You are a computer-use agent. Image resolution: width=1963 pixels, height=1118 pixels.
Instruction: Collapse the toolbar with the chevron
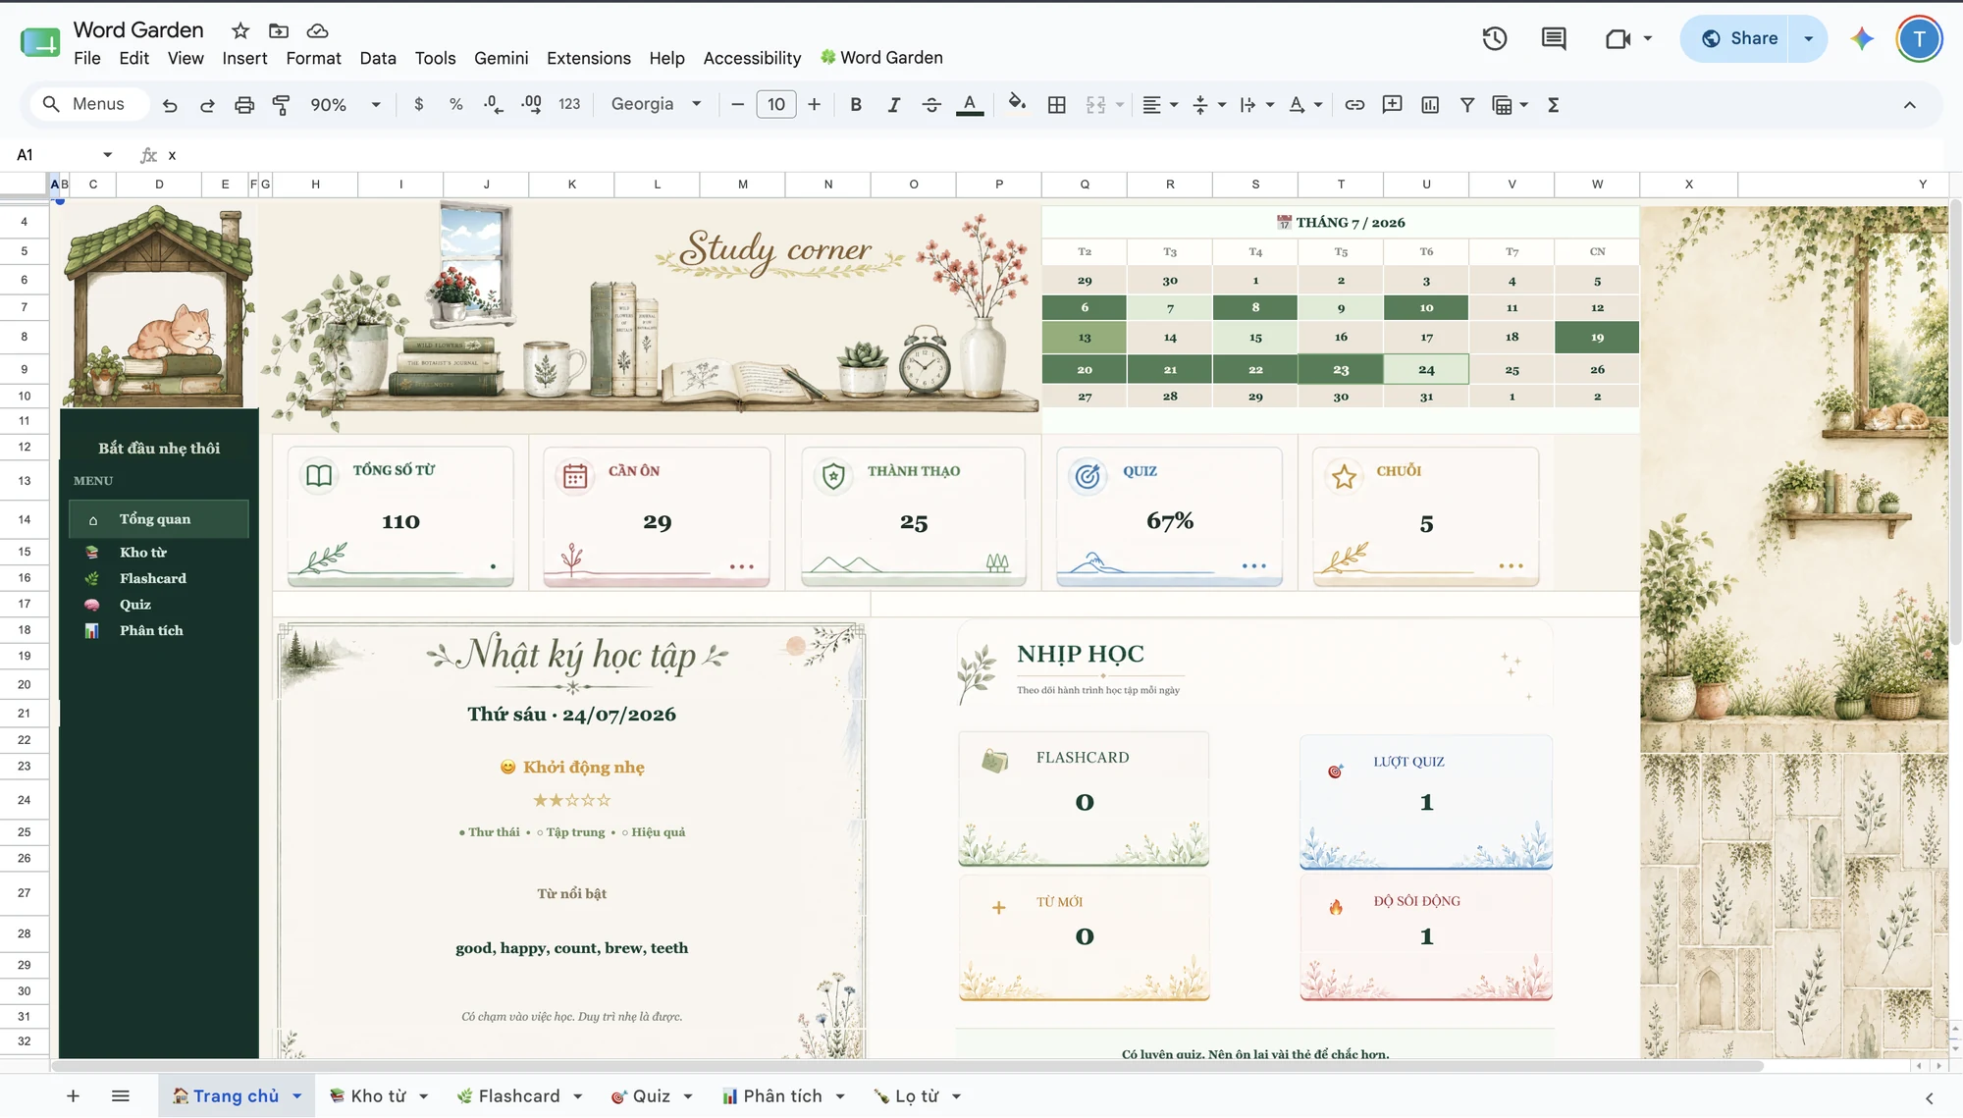(1909, 105)
